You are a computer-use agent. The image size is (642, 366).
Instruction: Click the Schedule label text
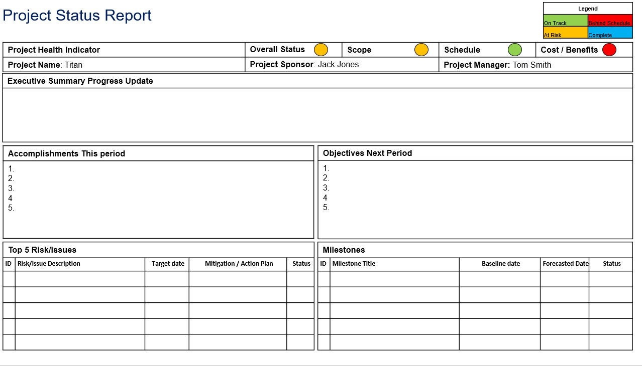point(462,50)
